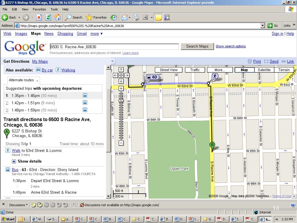Open the address bar dropdown arrow
The width and height of the screenshot is (297, 223).
pyautogui.click(x=262, y=26)
